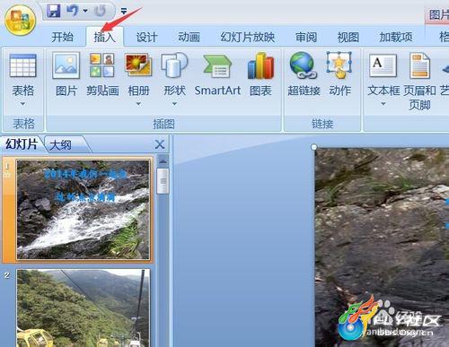Close the slides pane with X
Viewport: 449px width, 347px height.
click(x=160, y=144)
